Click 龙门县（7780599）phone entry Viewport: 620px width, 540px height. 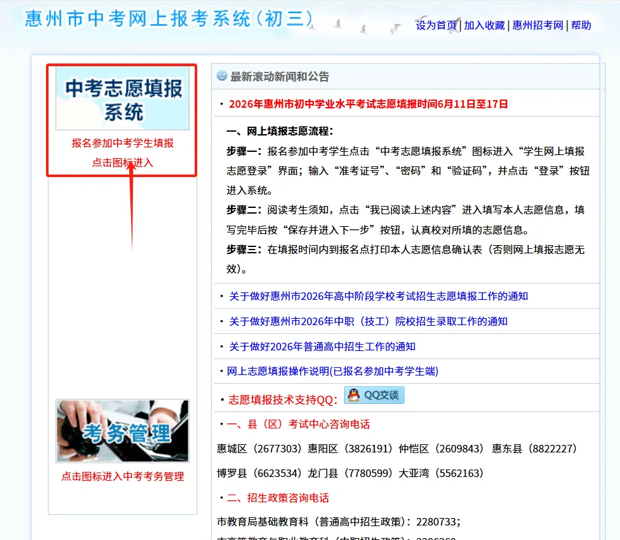[350, 473]
